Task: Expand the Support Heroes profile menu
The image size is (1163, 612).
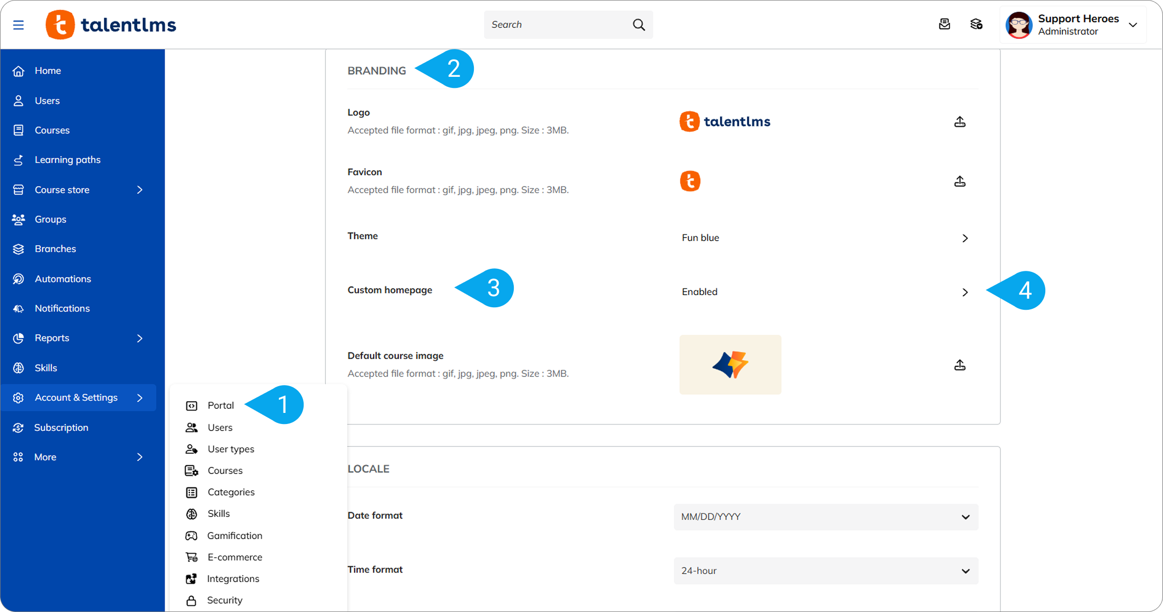Action: click(x=1132, y=25)
